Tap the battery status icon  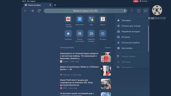click(x=147, y=1)
